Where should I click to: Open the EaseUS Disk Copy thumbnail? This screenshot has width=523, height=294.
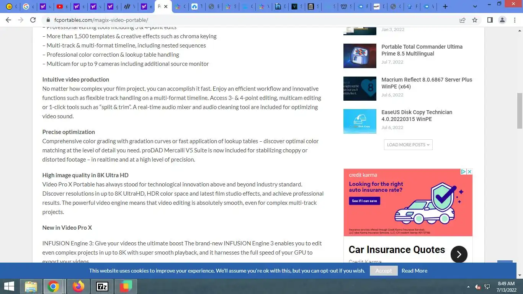tap(360, 121)
